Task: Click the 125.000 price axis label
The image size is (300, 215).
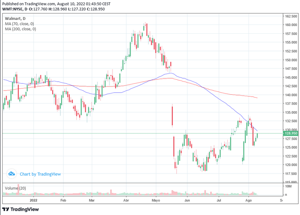Action: [x=291, y=148]
